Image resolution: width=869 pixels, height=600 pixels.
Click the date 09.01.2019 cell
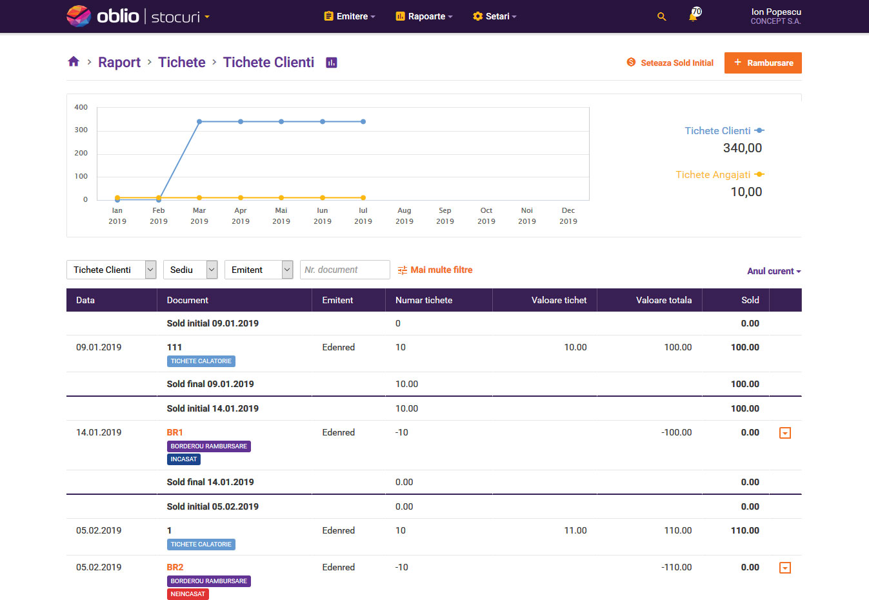(x=99, y=347)
